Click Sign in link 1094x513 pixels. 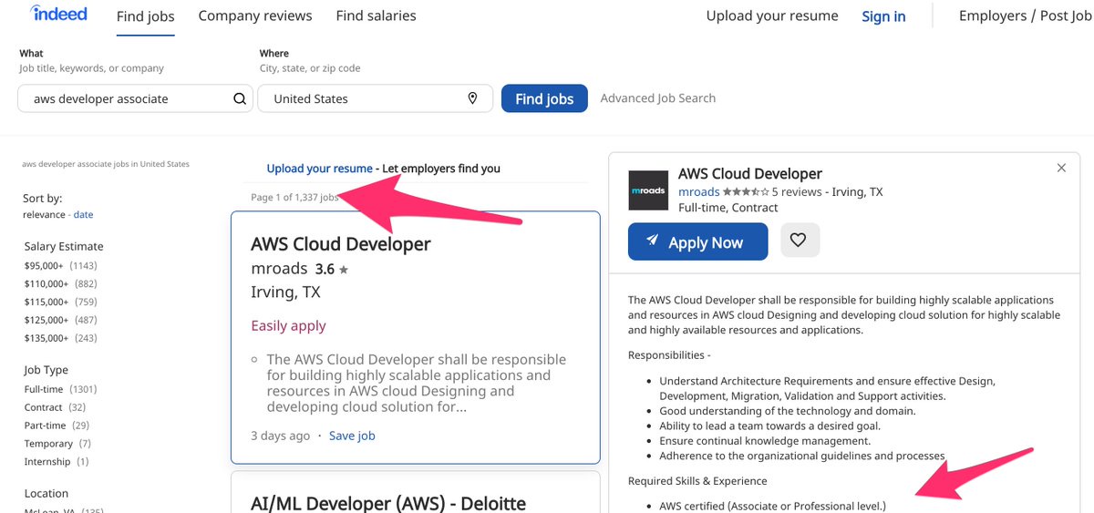click(x=883, y=16)
